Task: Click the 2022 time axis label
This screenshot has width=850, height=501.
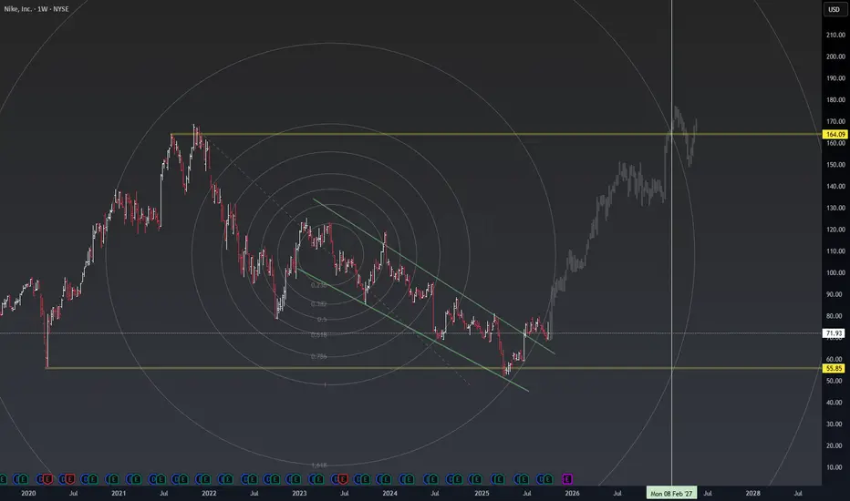Action: click(x=209, y=494)
